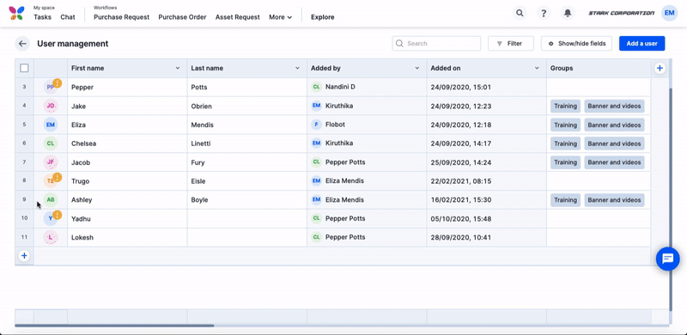Click Jake's JO avatar
This screenshot has width=687, height=335.
[x=51, y=106]
